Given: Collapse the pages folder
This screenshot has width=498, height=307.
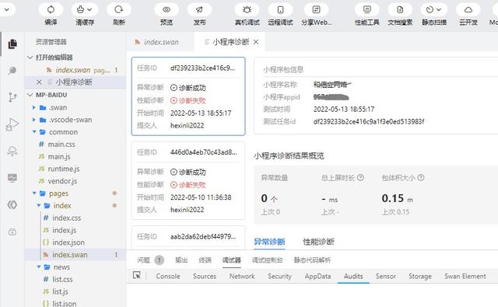Looking at the screenshot, I should 34,194.
